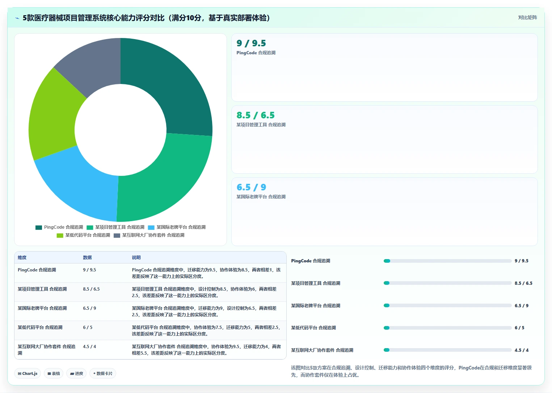Click the 某国际老牌平台 合规追溯 progress bar
This screenshot has height=393, width=552.
point(448,306)
